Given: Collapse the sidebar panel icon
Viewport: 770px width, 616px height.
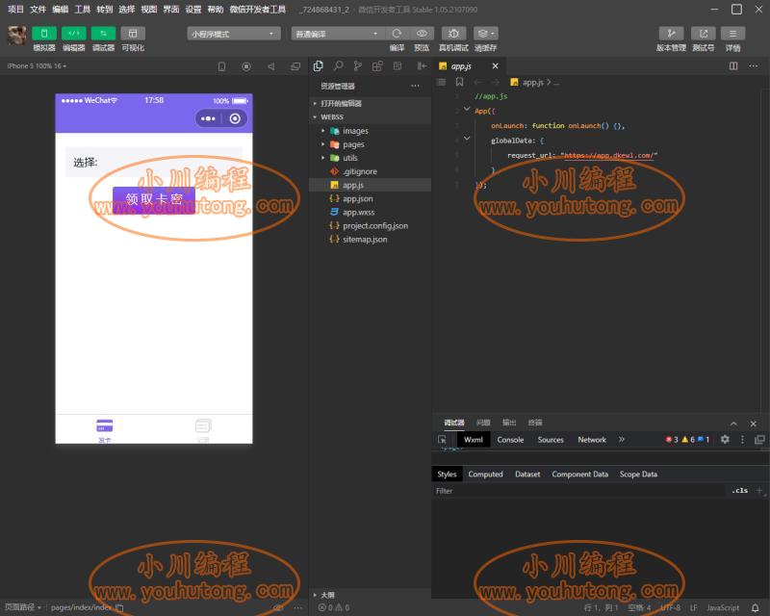Looking at the screenshot, I should click(422, 65).
